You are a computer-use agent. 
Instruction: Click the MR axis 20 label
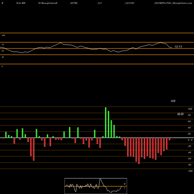[189, 134]
